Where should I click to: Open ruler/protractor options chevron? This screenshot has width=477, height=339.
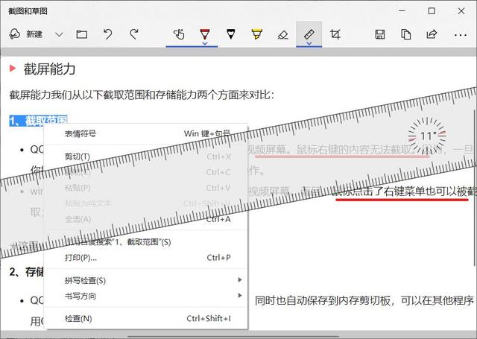coord(309,43)
